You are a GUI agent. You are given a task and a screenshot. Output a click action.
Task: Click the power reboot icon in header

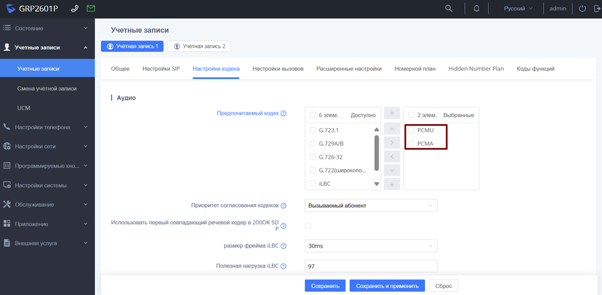click(x=583, y=9)
